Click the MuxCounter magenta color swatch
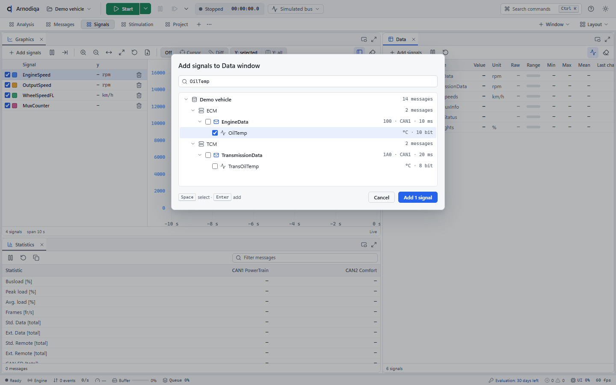 [15, 106]
